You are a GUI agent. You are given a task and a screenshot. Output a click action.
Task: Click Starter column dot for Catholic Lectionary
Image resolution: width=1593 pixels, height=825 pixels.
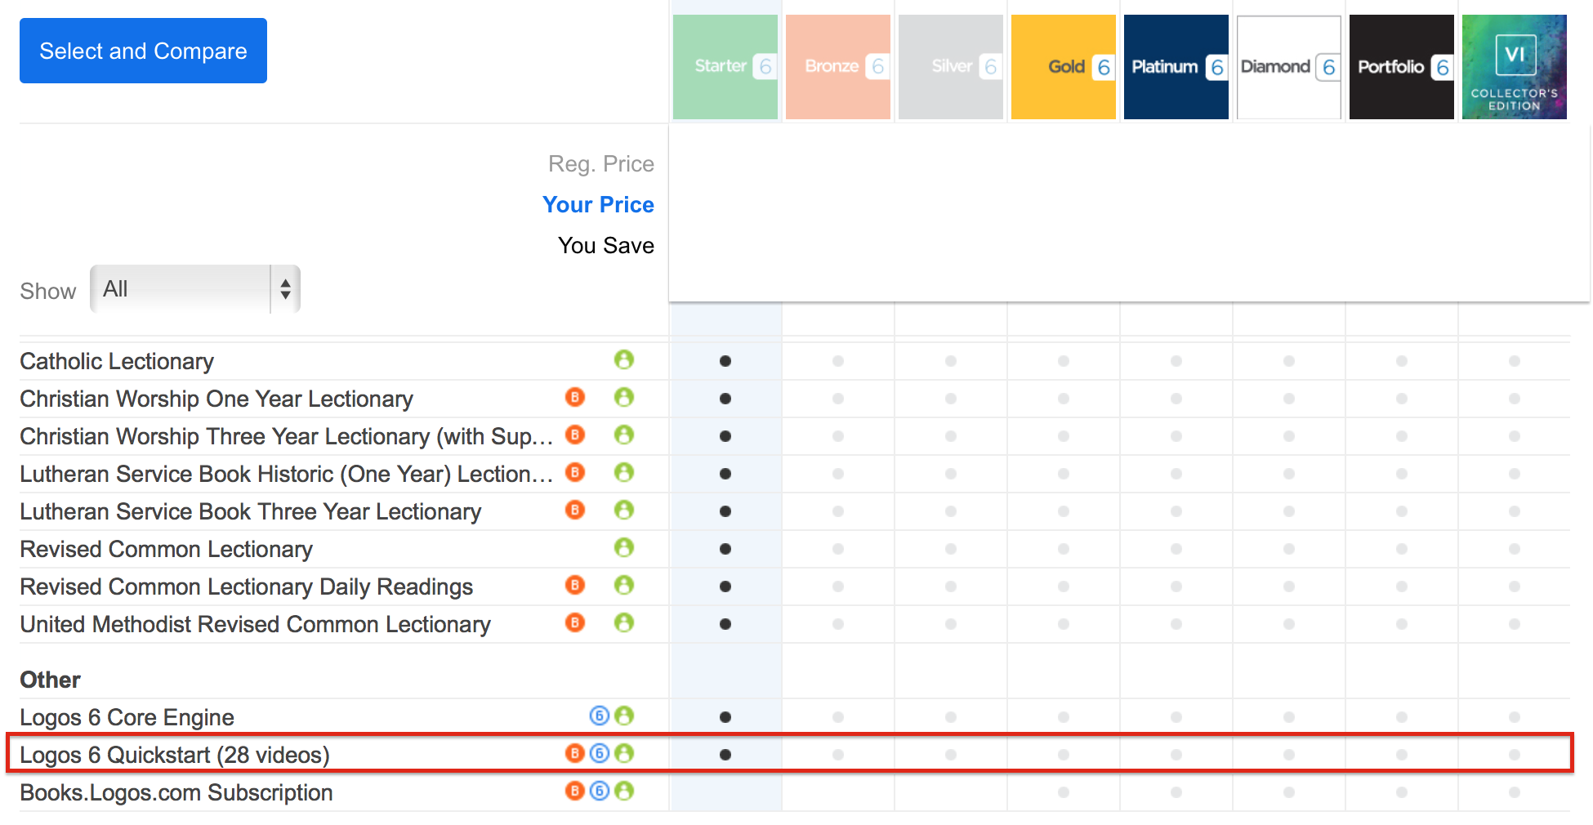click(725, 361)
